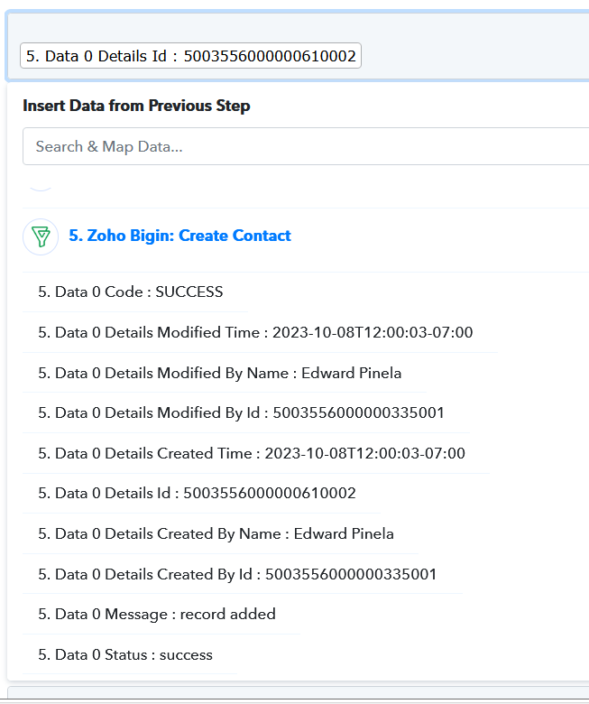Open the 5. Zoho Bigin: Create Contact header

[179, 236]
